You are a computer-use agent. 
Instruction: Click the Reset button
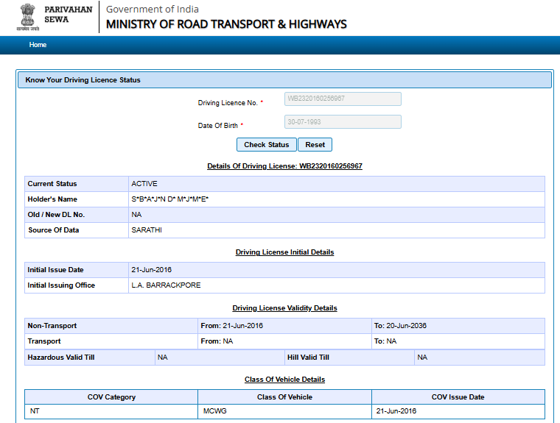[315, 145]
